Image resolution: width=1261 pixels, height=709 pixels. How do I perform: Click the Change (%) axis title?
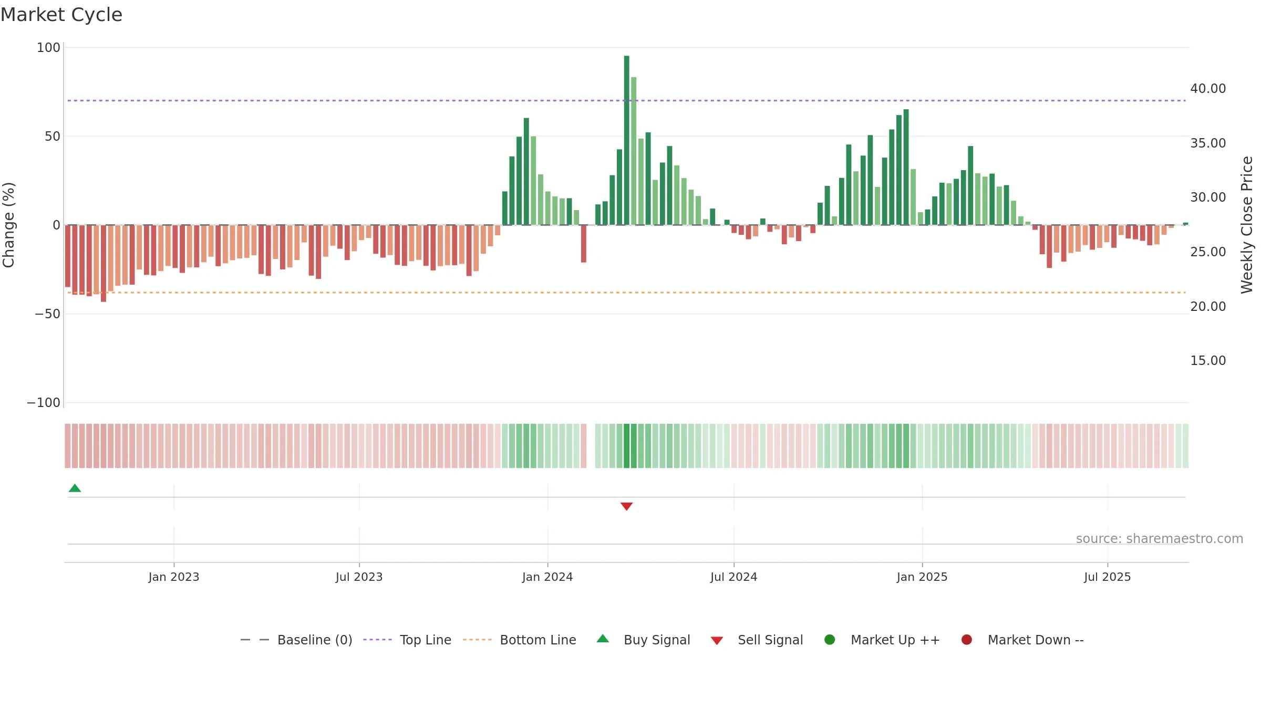point(8,225)
